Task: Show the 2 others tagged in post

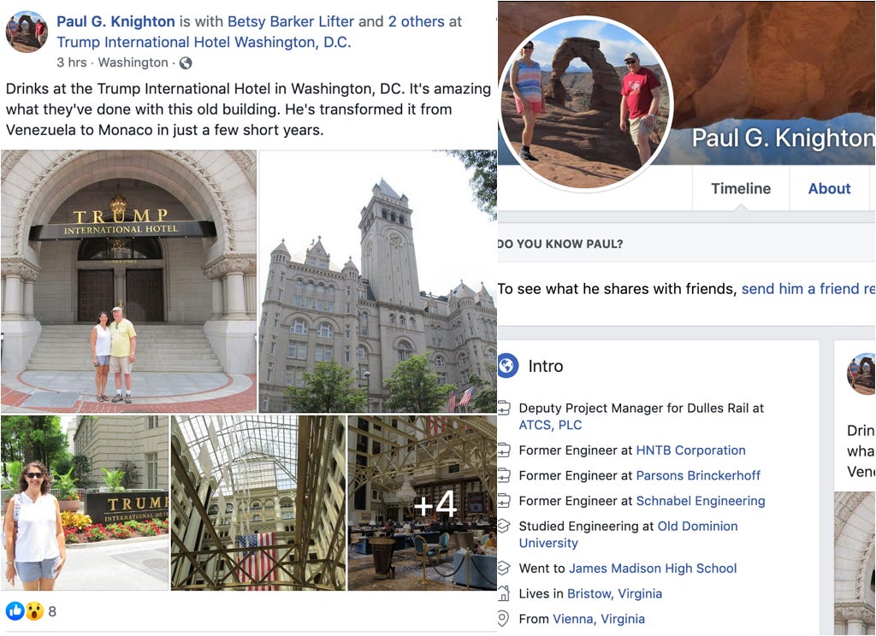Action: click(x=417, y=21)
